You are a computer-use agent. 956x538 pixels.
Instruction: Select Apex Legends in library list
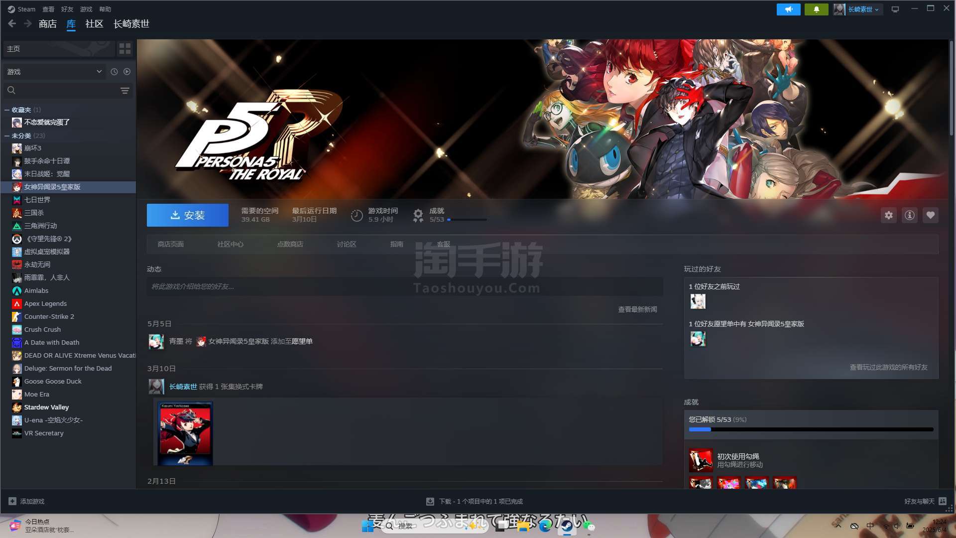click(68, 303)
